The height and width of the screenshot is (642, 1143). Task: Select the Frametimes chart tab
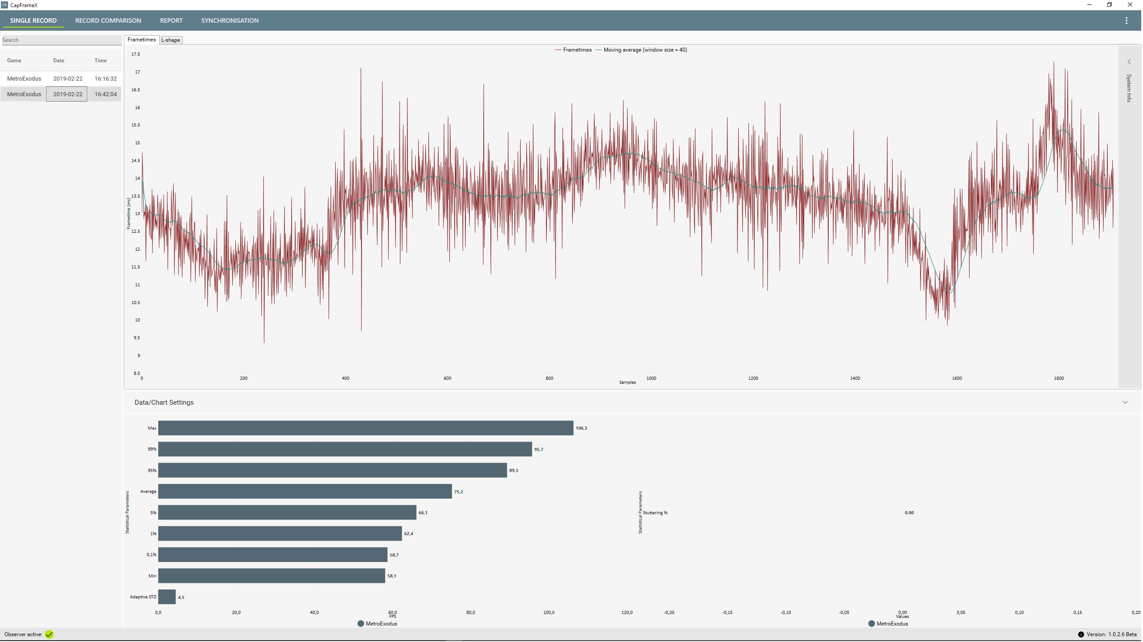click(x=142, y=40)
